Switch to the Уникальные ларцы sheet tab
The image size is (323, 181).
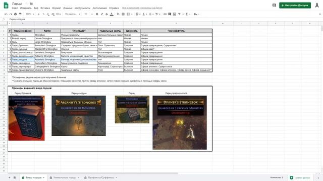[x=65, y=177]
